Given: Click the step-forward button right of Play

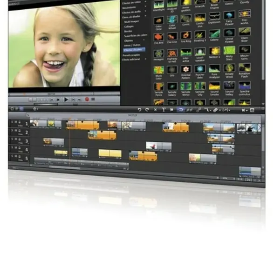Looking at the screenshot, I should (73, 100).
